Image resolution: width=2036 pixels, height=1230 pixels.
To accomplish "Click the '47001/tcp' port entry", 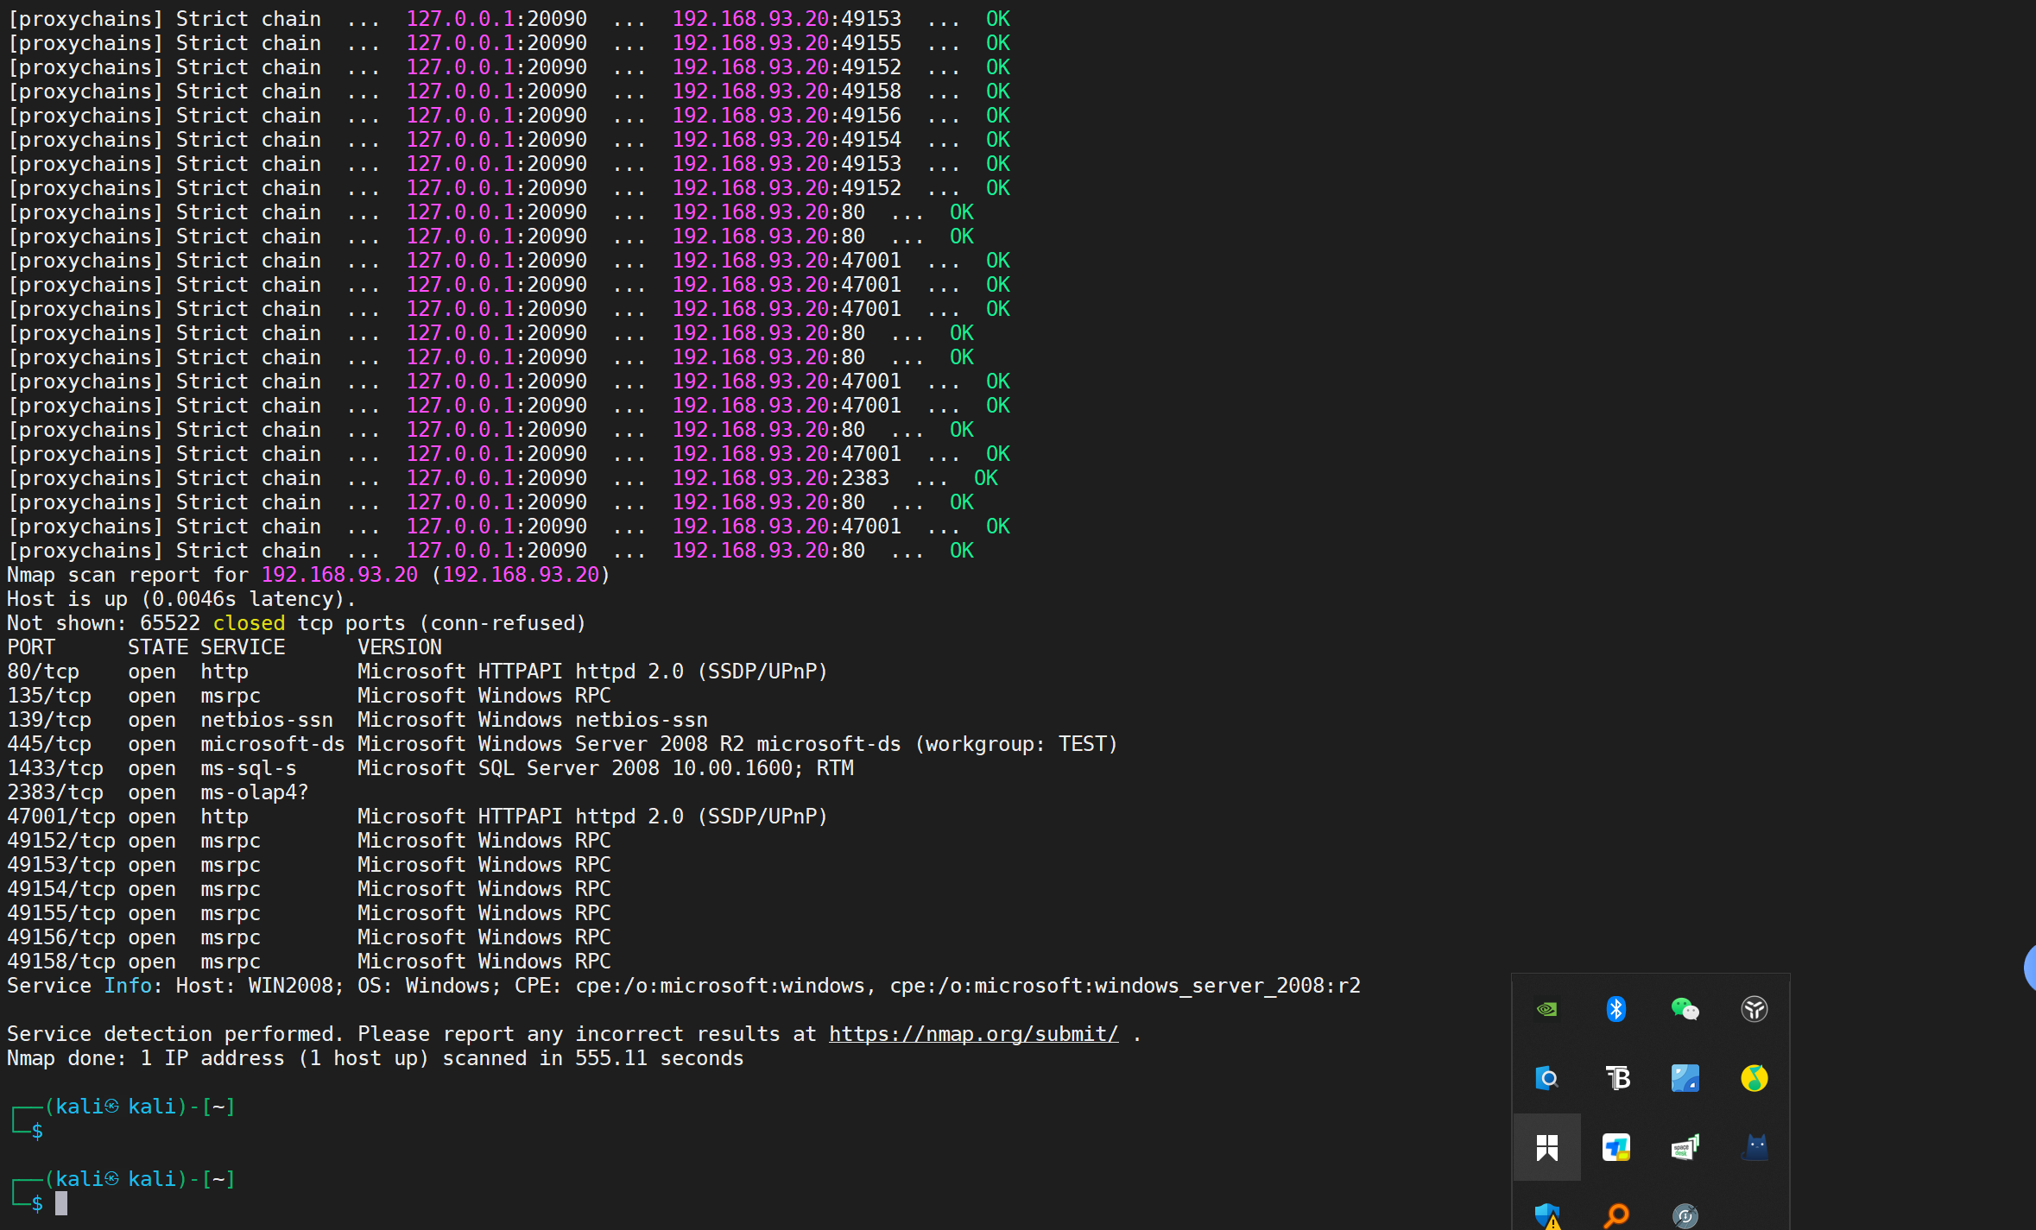I will pyautogui.click(x=61, y=817).
